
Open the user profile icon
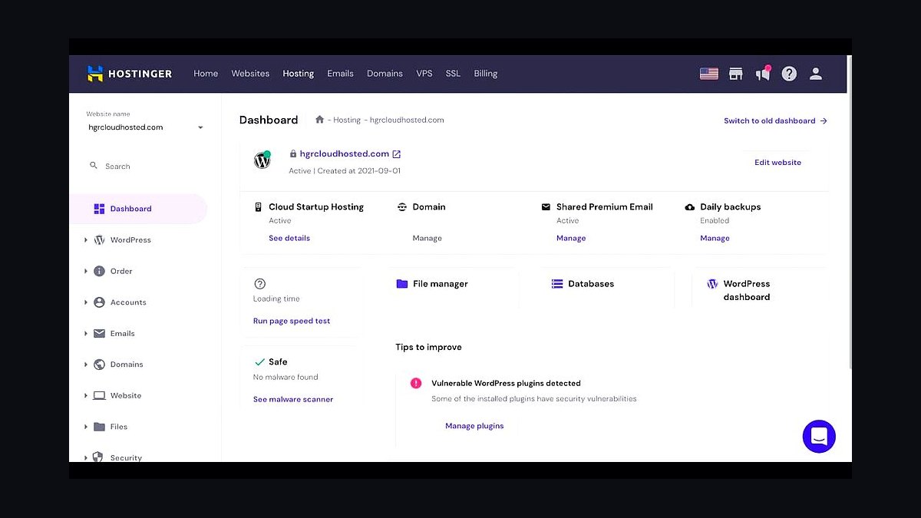click(x=816, y=74)
